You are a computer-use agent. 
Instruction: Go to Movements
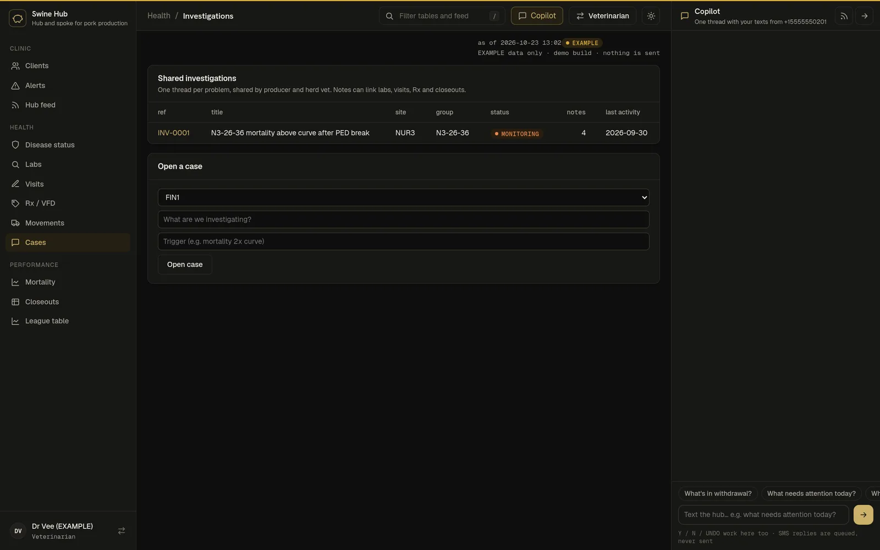coord(68,223)
